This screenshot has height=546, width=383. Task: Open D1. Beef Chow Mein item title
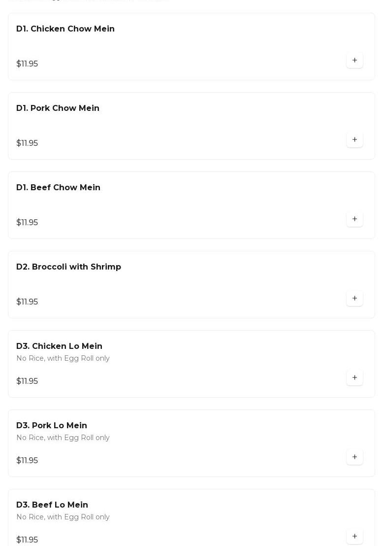58,188
